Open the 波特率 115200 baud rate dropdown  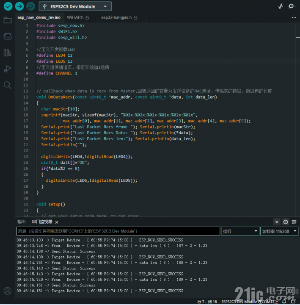coord(279,231)
